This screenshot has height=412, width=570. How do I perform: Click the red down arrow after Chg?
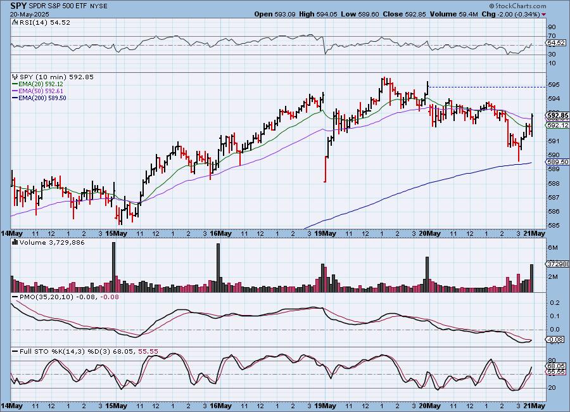click(x=543, y=15)
